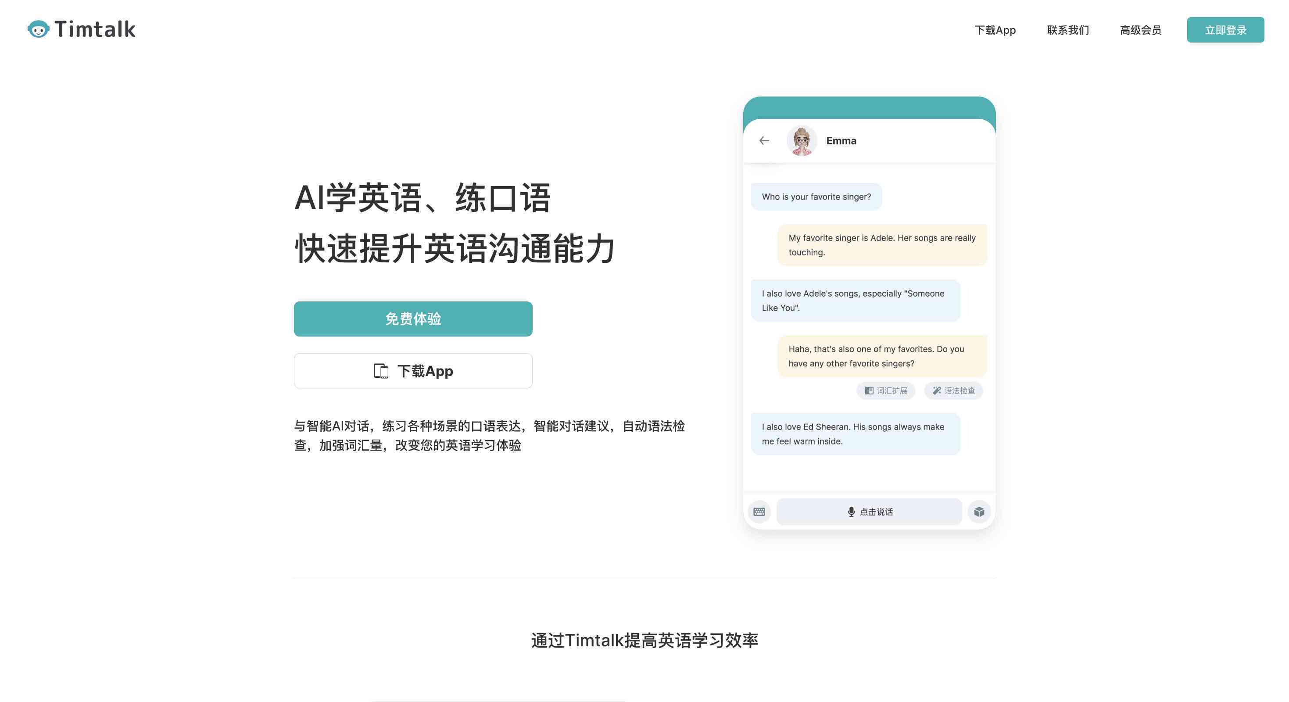Click the "Who is your favorite singer?" message

pos(816,197)
